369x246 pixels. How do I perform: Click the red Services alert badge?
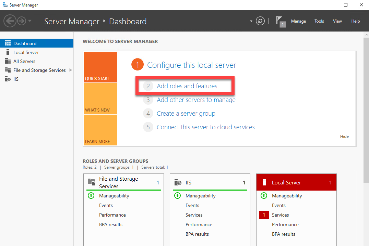(264, 215)
